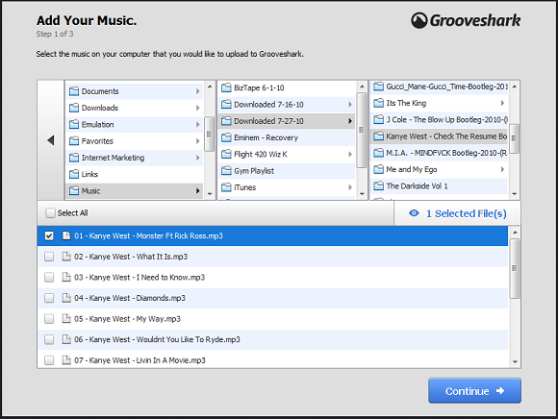Screen dimensions: 558x419
Task: Click the J Cole Blow Up folder icon
Action: tap(378, 120)
